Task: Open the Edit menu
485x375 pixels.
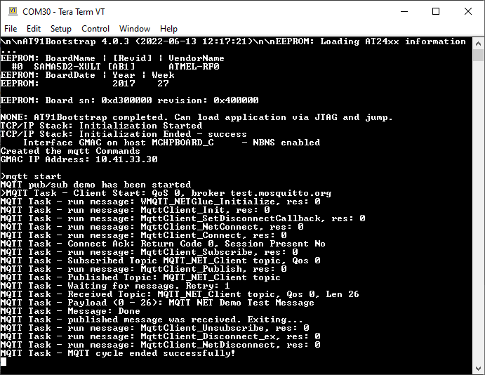Action: pyautogui.click(x=34, y=29)
